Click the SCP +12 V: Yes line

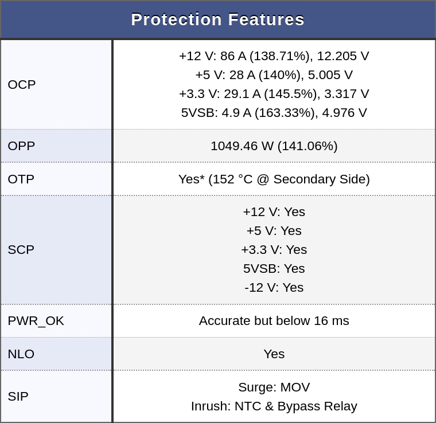(x=274, y=212)
